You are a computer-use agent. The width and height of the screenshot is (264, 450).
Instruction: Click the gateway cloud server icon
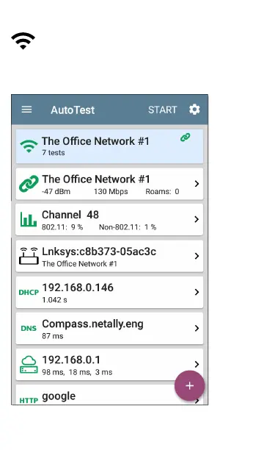pos(29,365)
